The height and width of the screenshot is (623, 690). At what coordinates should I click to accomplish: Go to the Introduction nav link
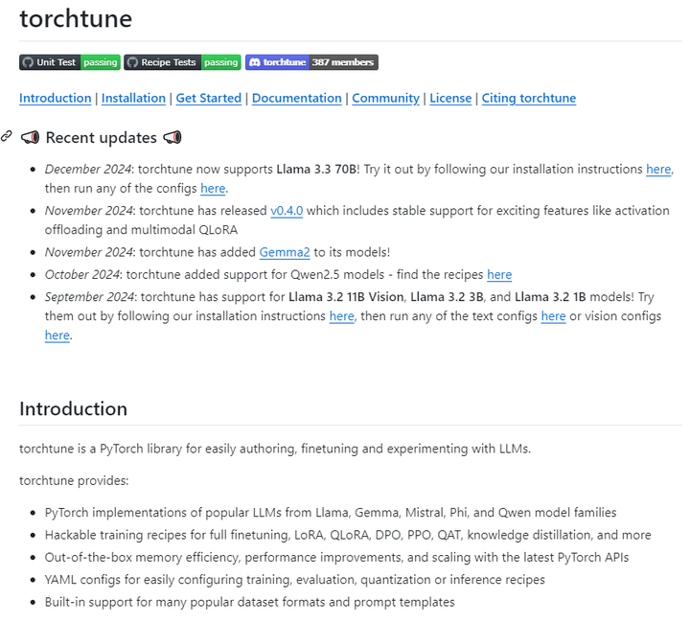pyautogui.click(x=55, y=98)
